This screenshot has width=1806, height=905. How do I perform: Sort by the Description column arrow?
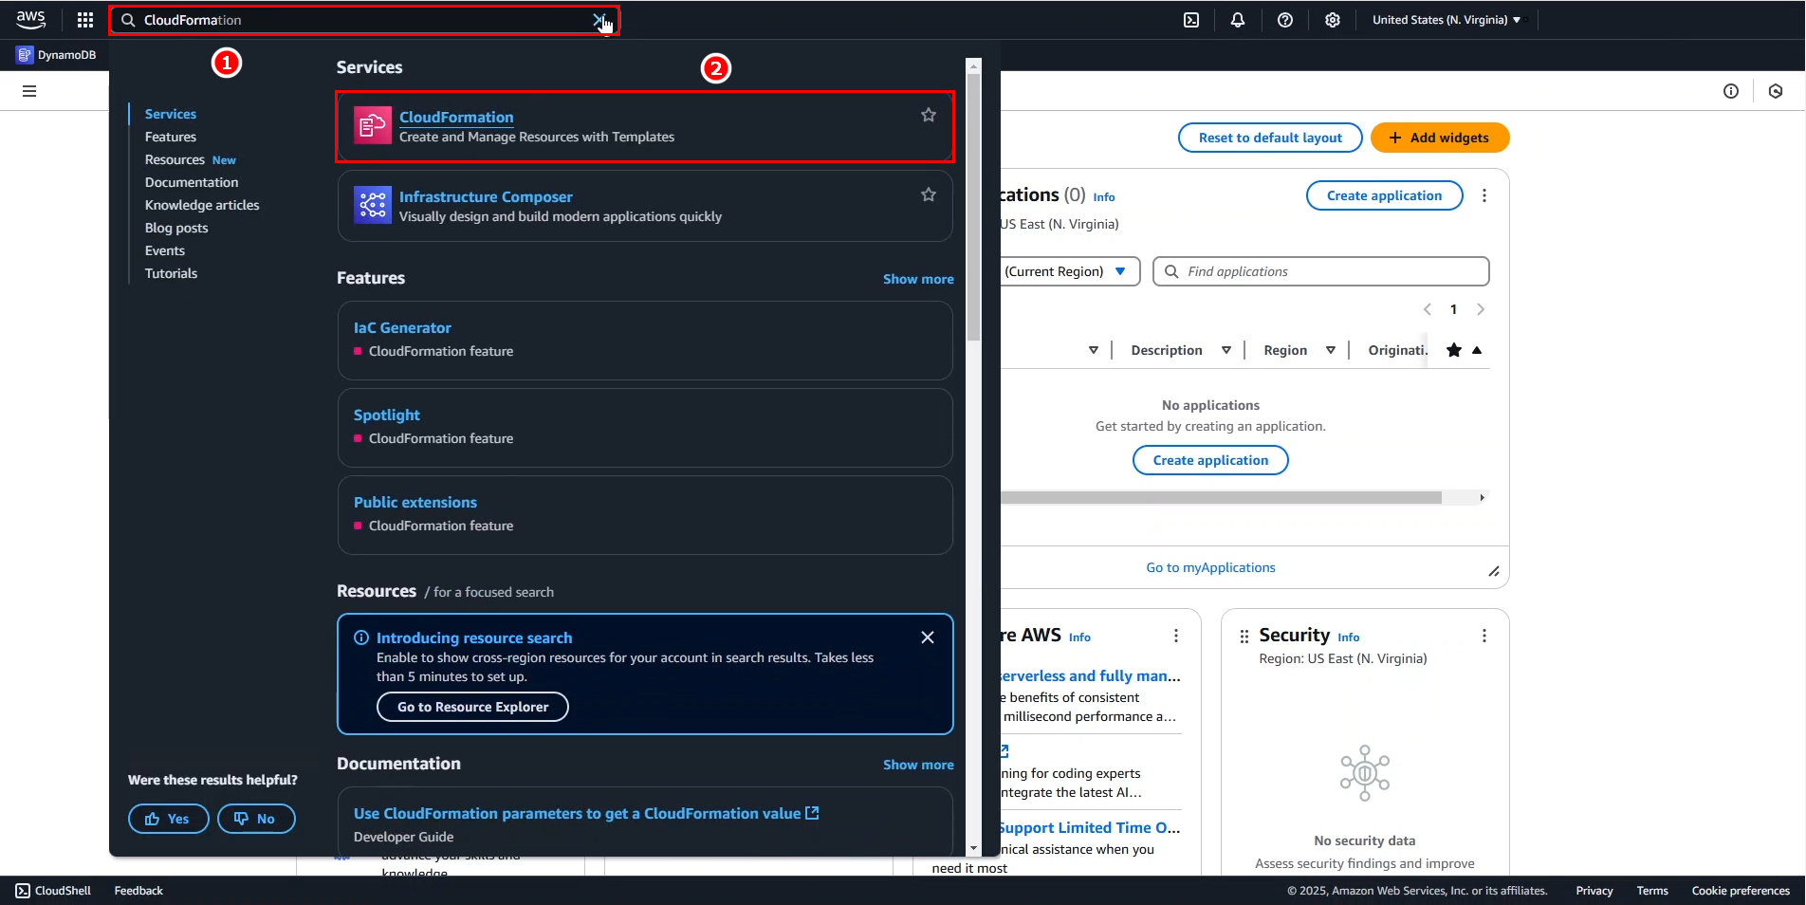(x=1226, y=350)
